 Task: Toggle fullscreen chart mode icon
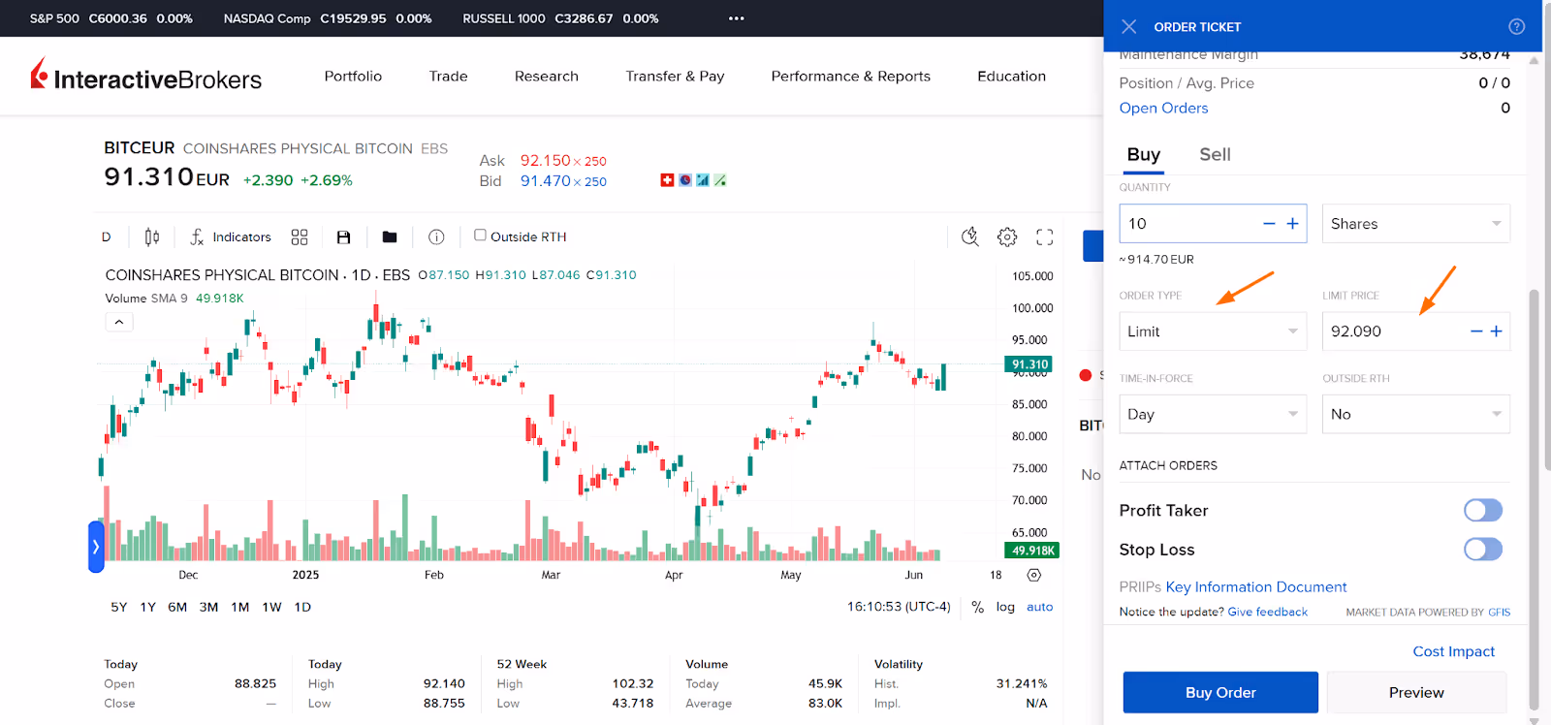[x=1045, y=236]
